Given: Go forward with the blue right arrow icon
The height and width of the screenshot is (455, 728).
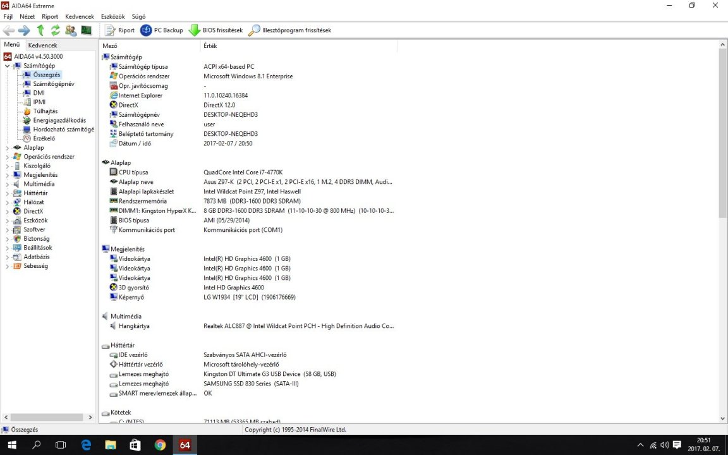Looking at the screenshot, I should click(24, 30).
